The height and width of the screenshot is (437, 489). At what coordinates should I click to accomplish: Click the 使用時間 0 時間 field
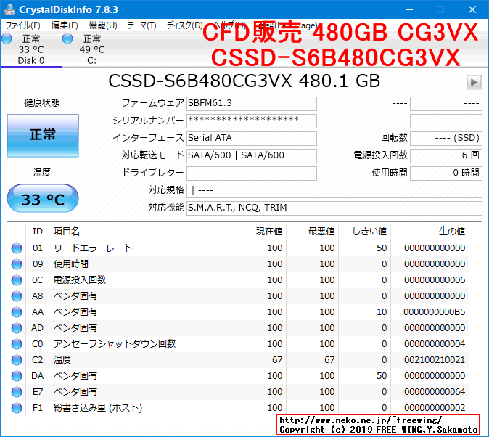[x=446, y=173]
